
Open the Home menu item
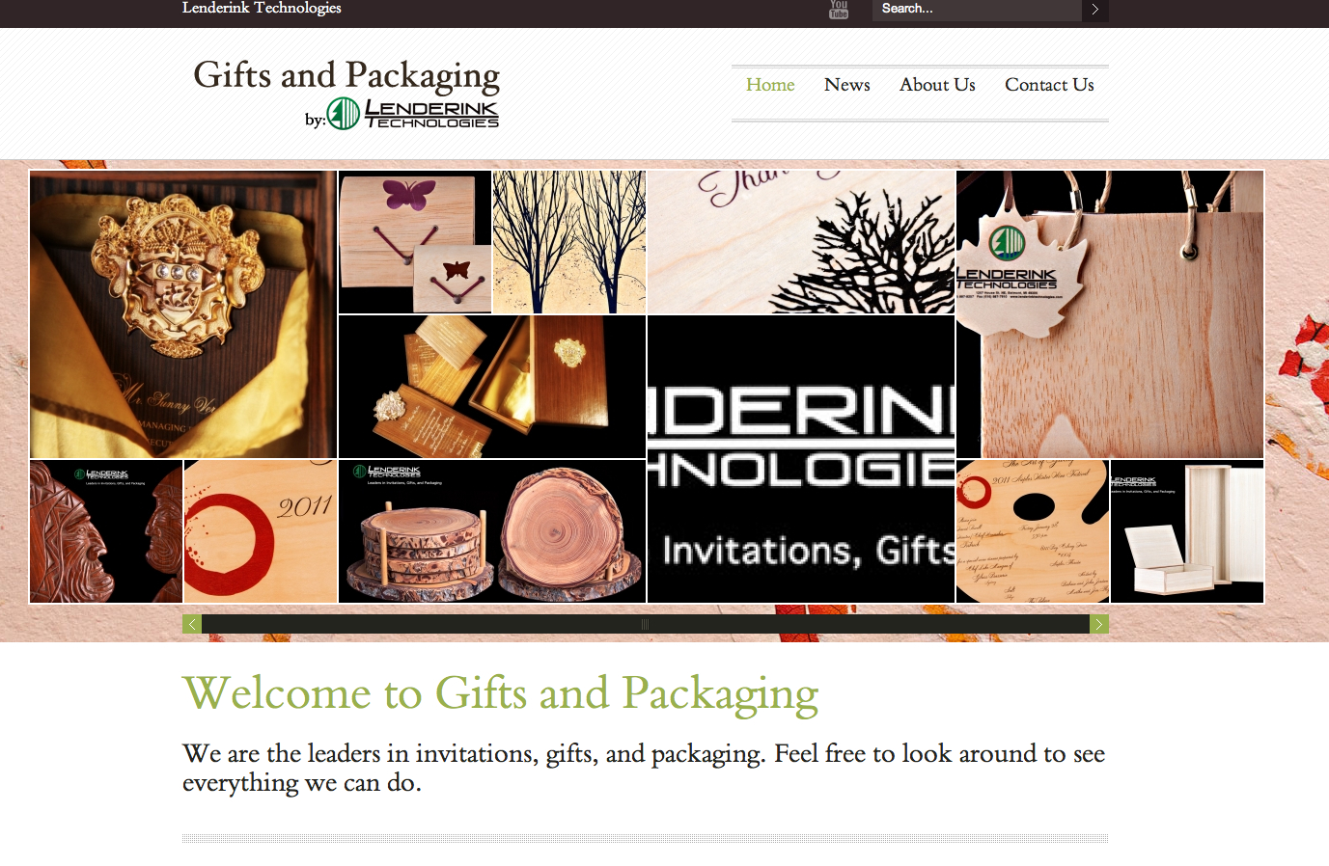pos(770,85)
